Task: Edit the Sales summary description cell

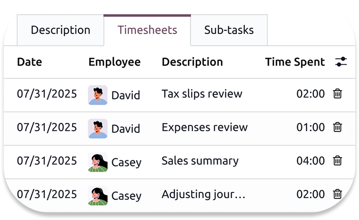Action: point(200,161)
